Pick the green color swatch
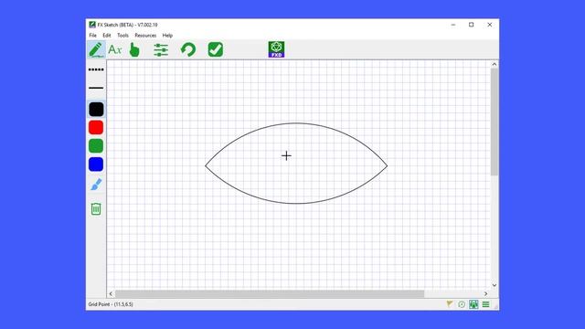Viewport: 585px width, 329px height. (x=96, y=146)
